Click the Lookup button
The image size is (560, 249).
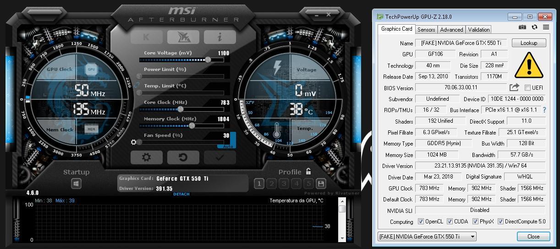click(x=528, y=43)
